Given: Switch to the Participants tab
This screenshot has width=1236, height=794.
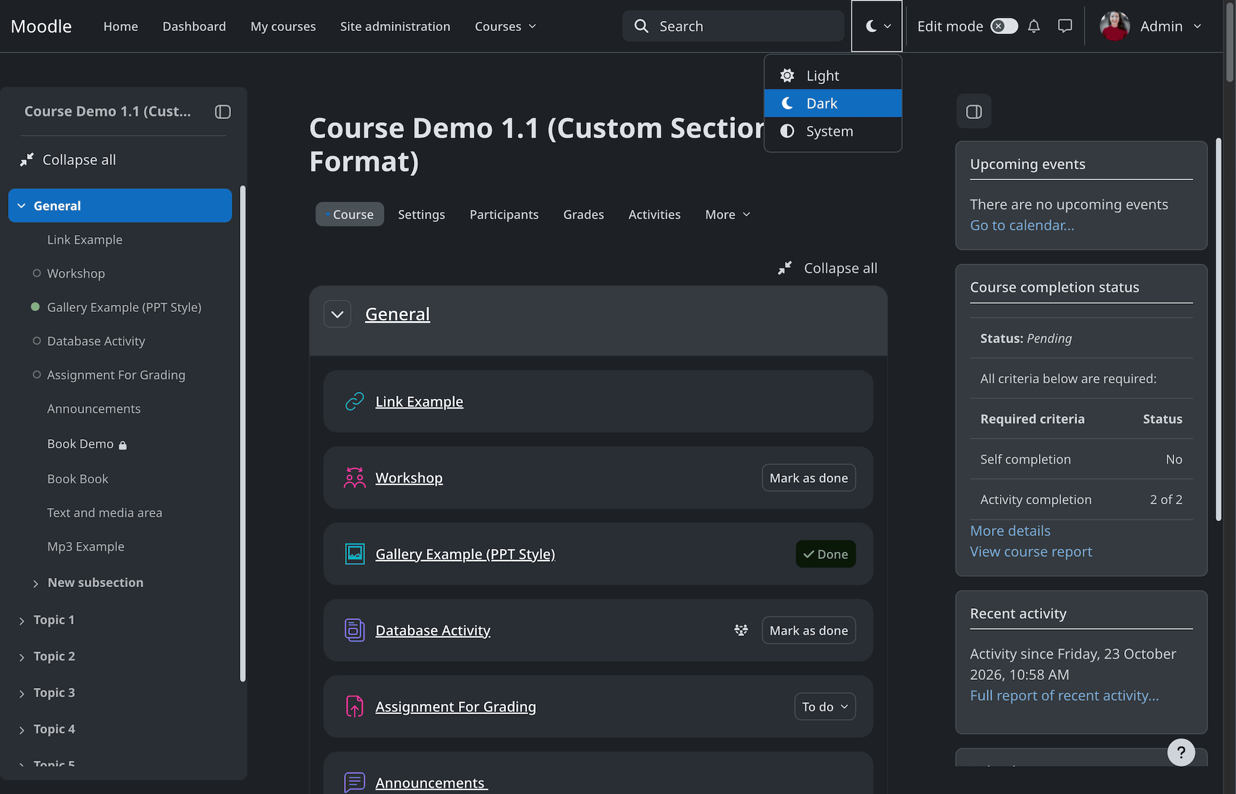Looking at the screenshot, I should click(x=504, y=214).
